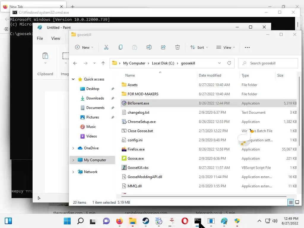Click the file list vertical scrollbar
The height and width of the screenshot is (228, 304).
point(299,111)
